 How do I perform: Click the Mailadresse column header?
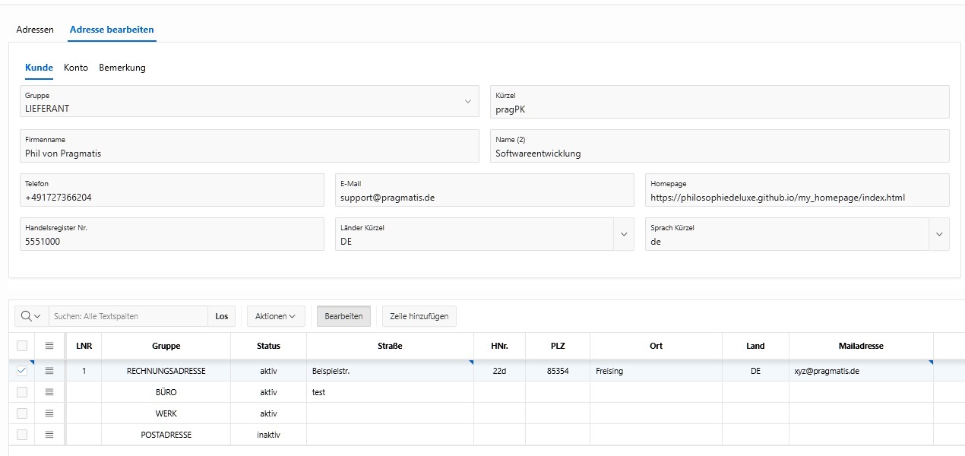(861, 346)
